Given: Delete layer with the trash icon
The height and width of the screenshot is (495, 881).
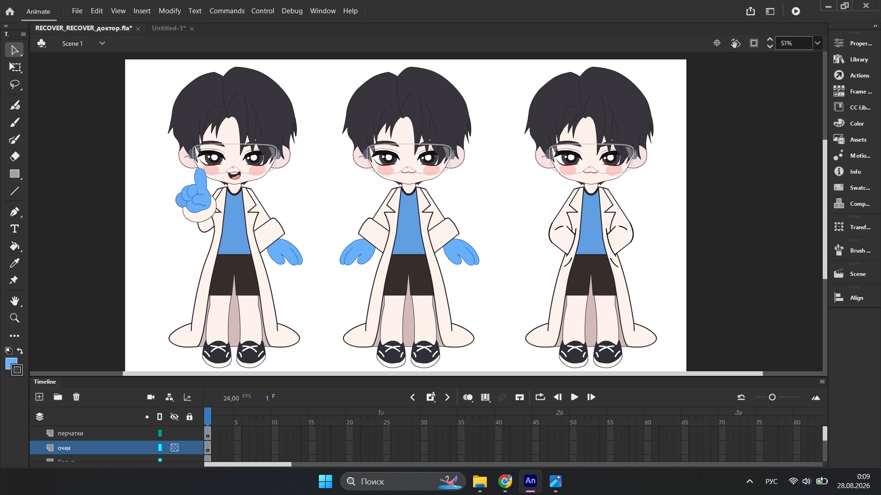Looking at the screenshot, I should (76, 397).
